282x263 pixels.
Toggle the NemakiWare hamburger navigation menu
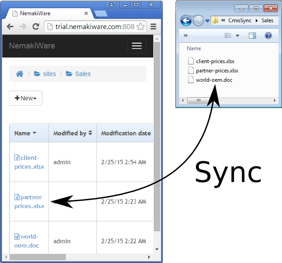pos(136,46)
